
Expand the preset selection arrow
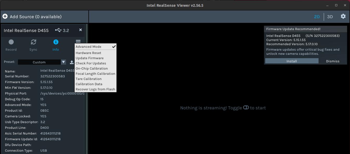(x=63, y=62)
